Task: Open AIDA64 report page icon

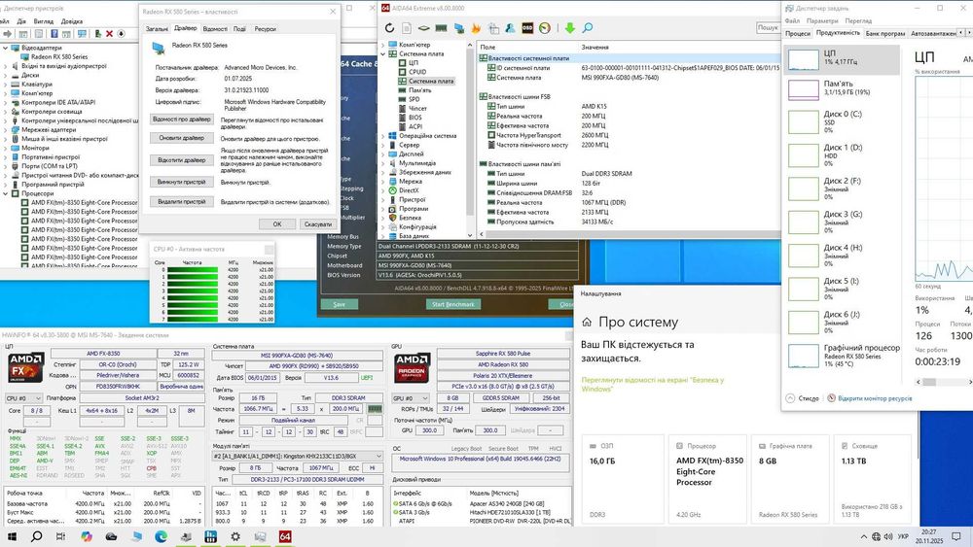Action: pyautogui.click(x=407, y=28)
